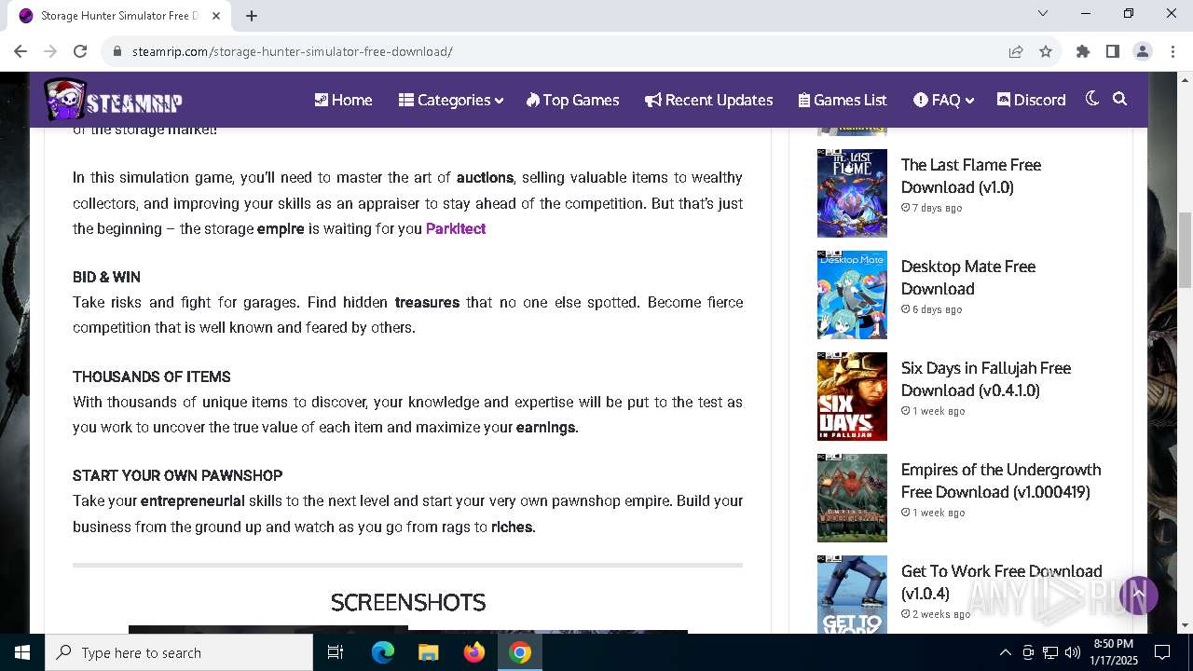Open Empires of the Undergrowth download link
The width and height of the screenshot is (1193, 671).
pos(1001,480)
